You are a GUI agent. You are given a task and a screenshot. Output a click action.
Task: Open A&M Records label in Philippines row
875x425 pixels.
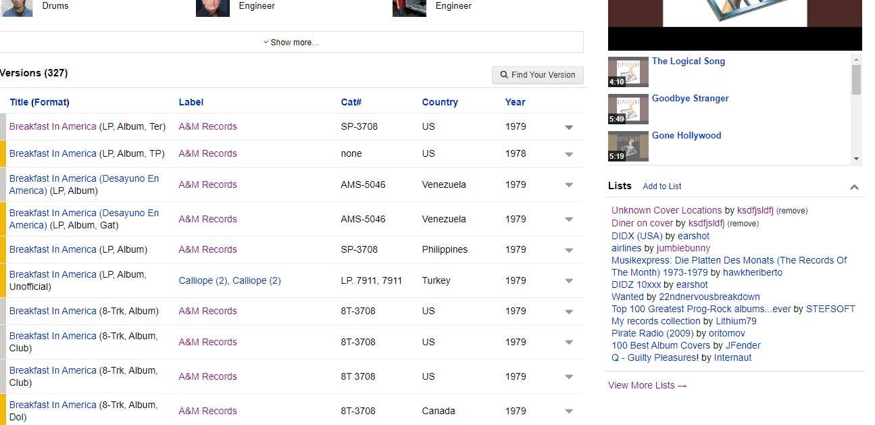[207, 249]
